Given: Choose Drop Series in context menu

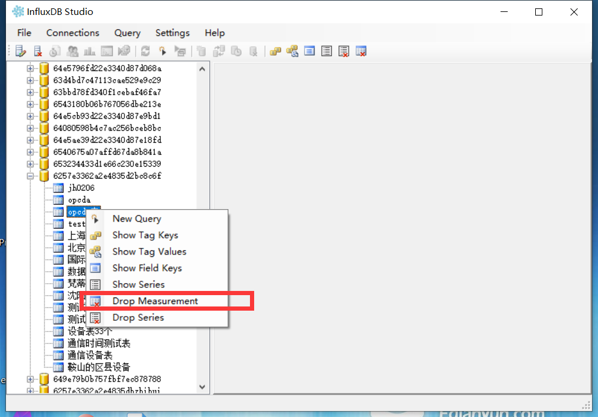Looking at the screenshot, I should click(157, 317).
